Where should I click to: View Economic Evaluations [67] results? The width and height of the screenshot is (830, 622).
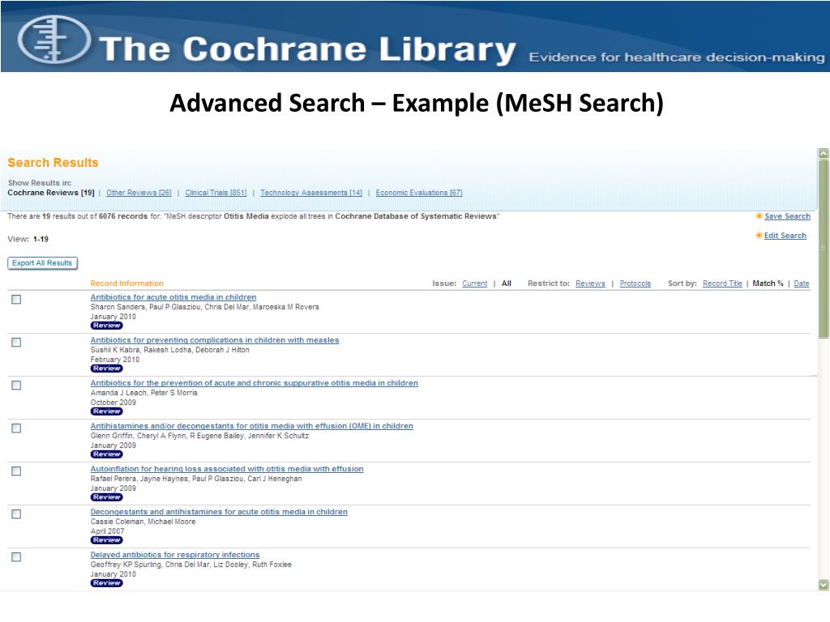[419, 193]
